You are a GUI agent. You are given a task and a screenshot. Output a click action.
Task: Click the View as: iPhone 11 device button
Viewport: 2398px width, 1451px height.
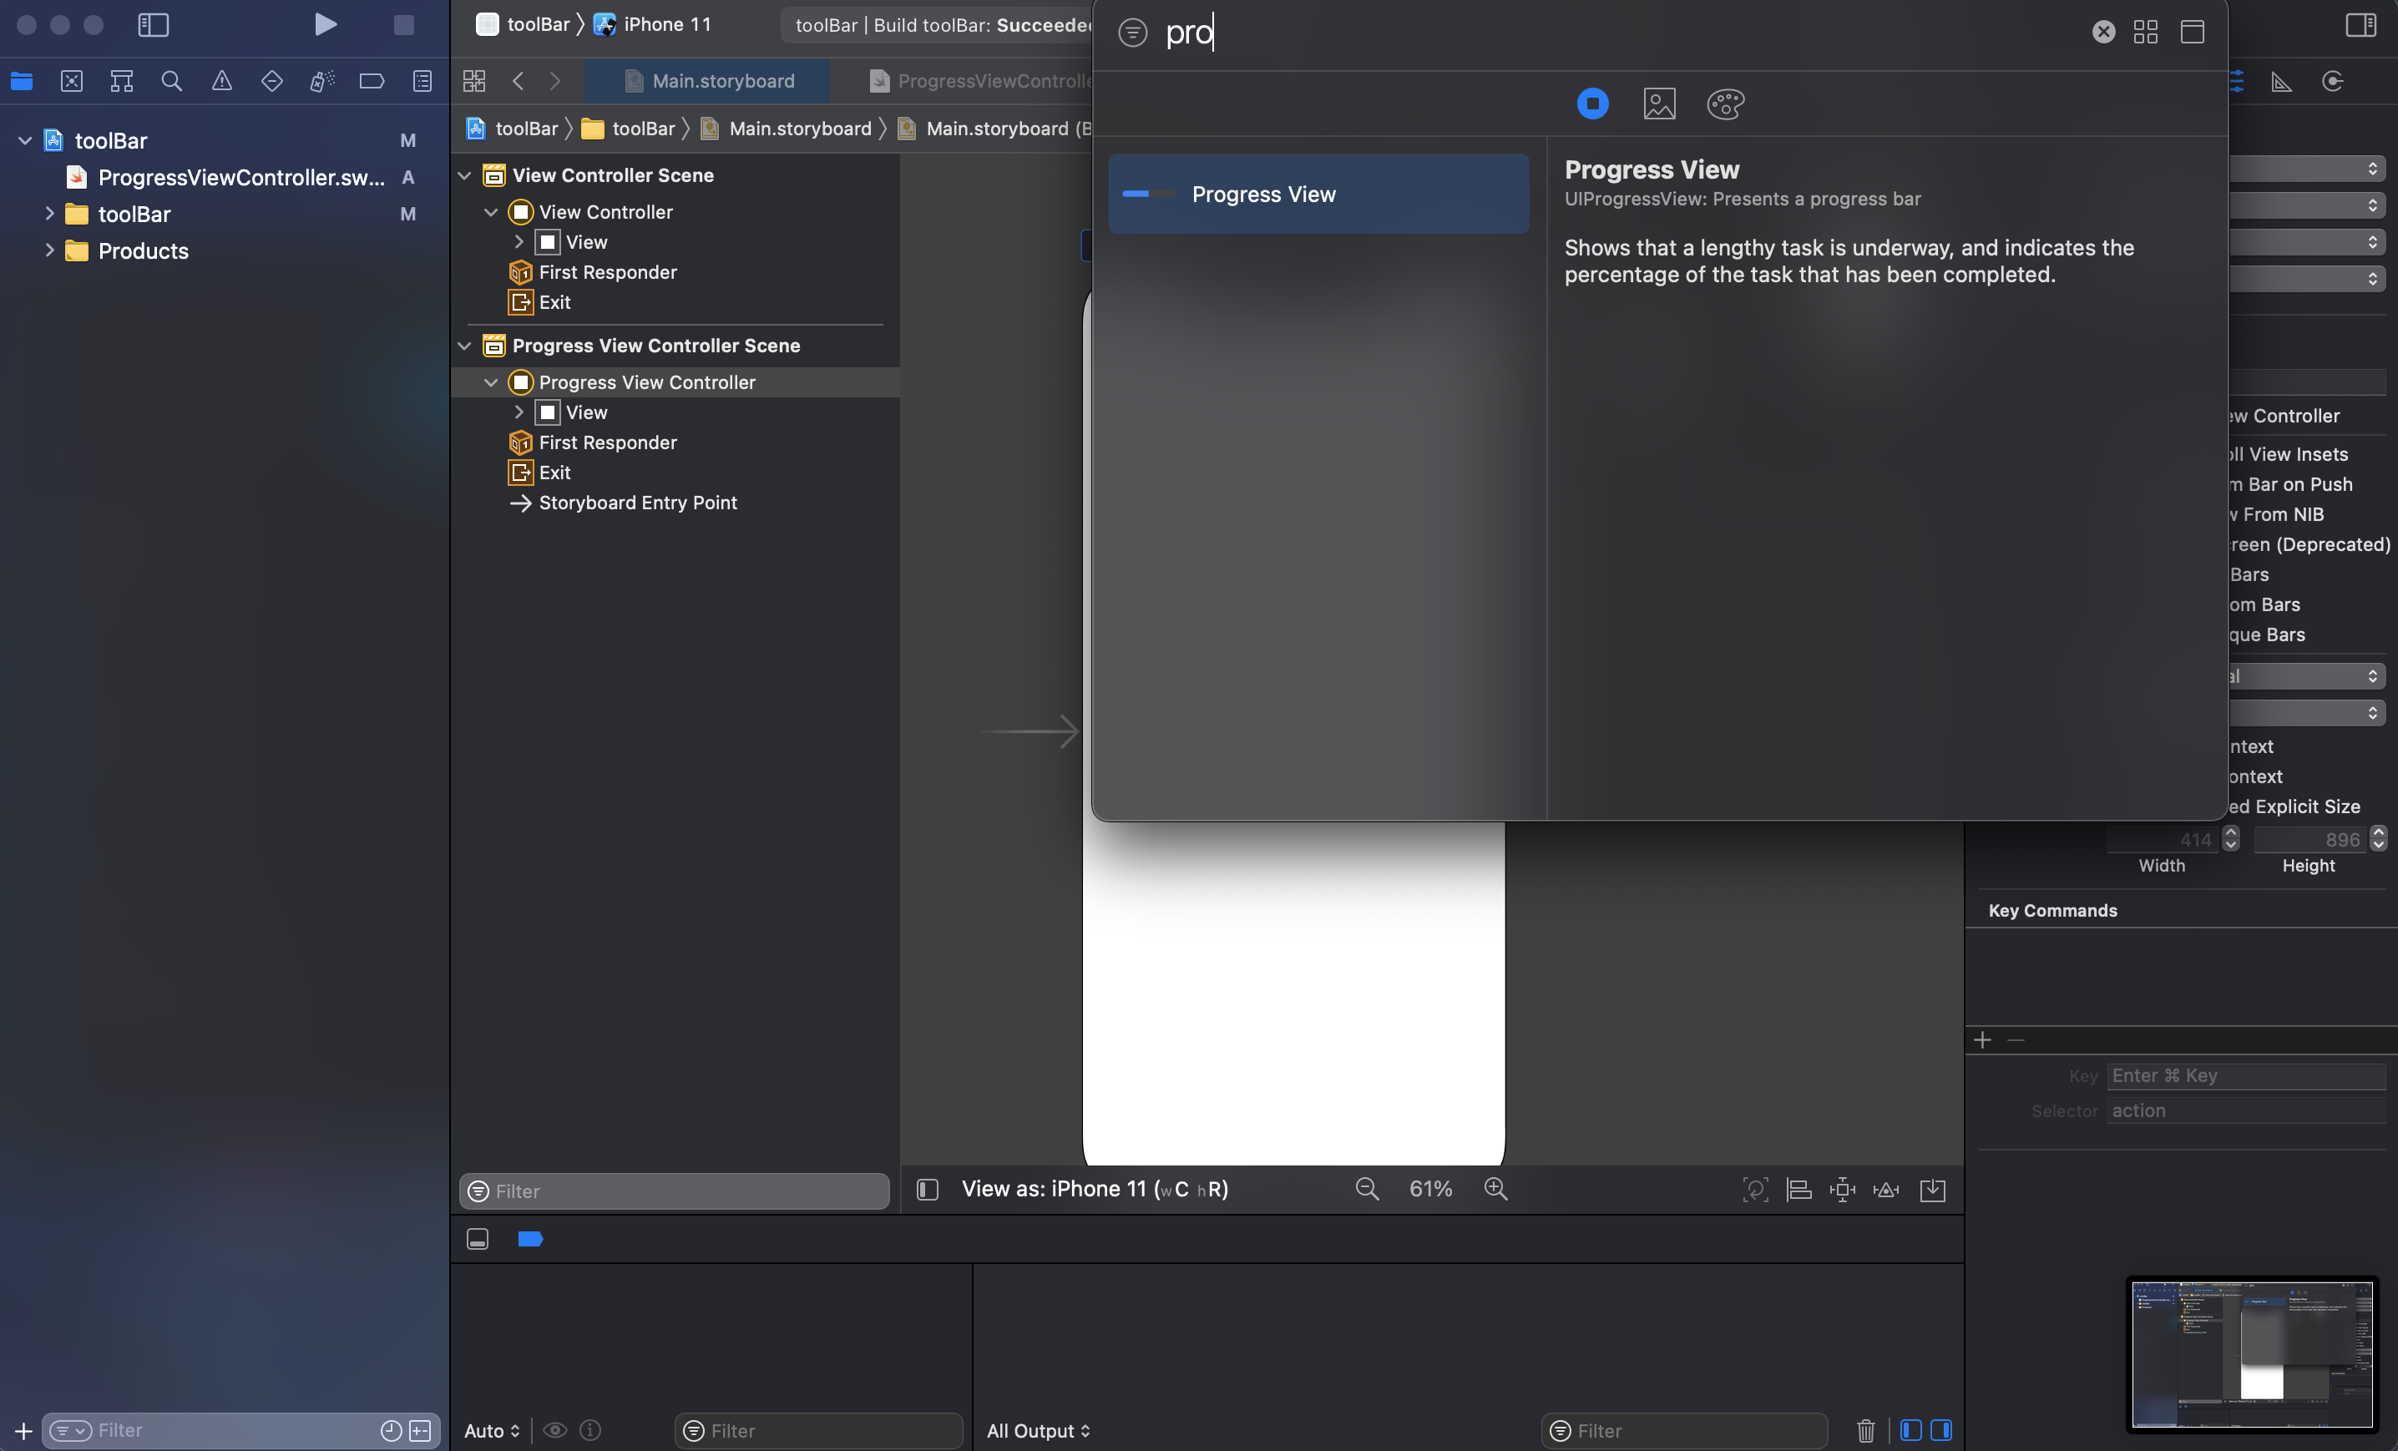coord(1095,1188)
